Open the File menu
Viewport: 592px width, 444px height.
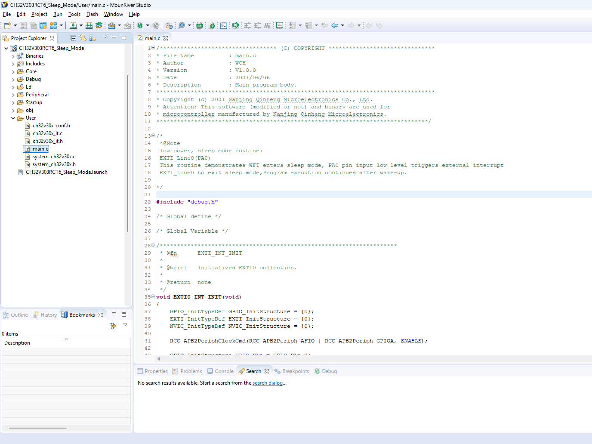(x=7, y=14)
